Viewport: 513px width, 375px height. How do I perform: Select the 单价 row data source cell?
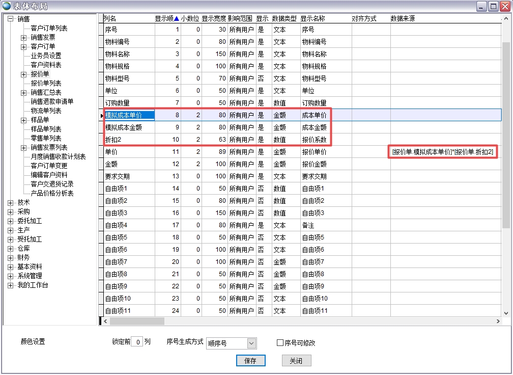pyautogui.click(x=443, y=152)
